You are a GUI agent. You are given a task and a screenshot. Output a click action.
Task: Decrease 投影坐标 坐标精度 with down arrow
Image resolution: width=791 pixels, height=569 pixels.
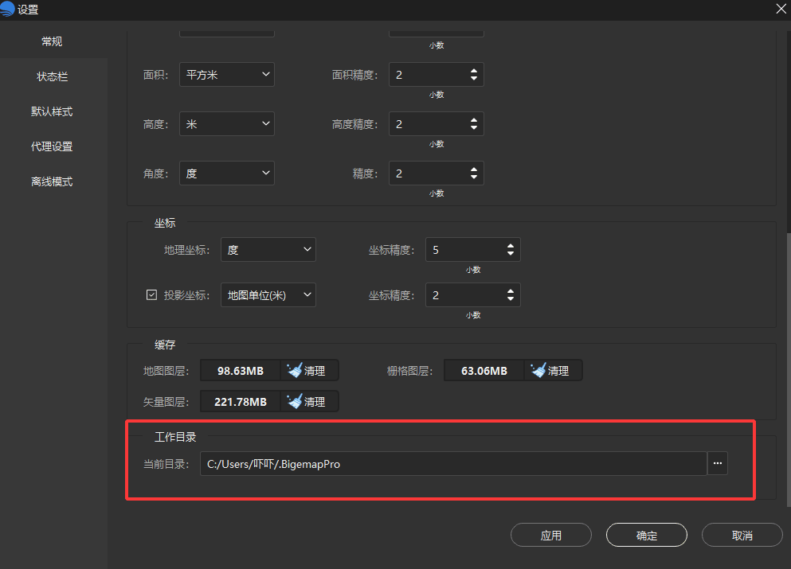(511, 298)
